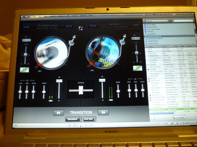Viewport: 197px width, 147px height.
Task: Select the Mambo #5 track row
Action: click(172, 62)
